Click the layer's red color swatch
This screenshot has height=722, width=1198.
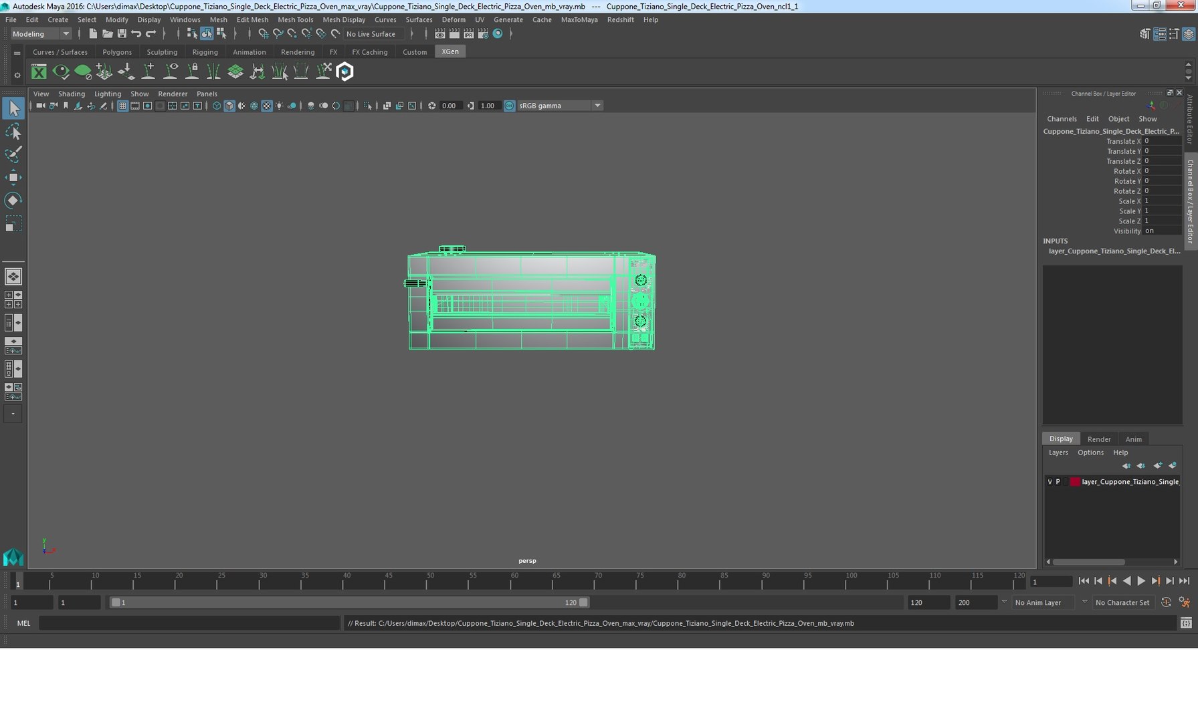point(1074,482)
